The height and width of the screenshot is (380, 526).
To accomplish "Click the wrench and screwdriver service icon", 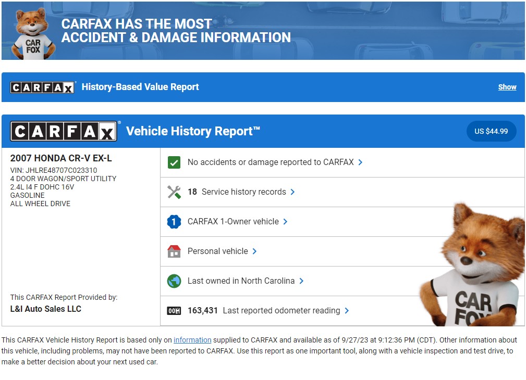I will pos(174,192).
